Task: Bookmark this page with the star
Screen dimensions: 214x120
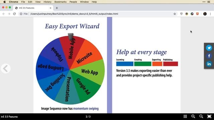Action: [x=175, y=14]
